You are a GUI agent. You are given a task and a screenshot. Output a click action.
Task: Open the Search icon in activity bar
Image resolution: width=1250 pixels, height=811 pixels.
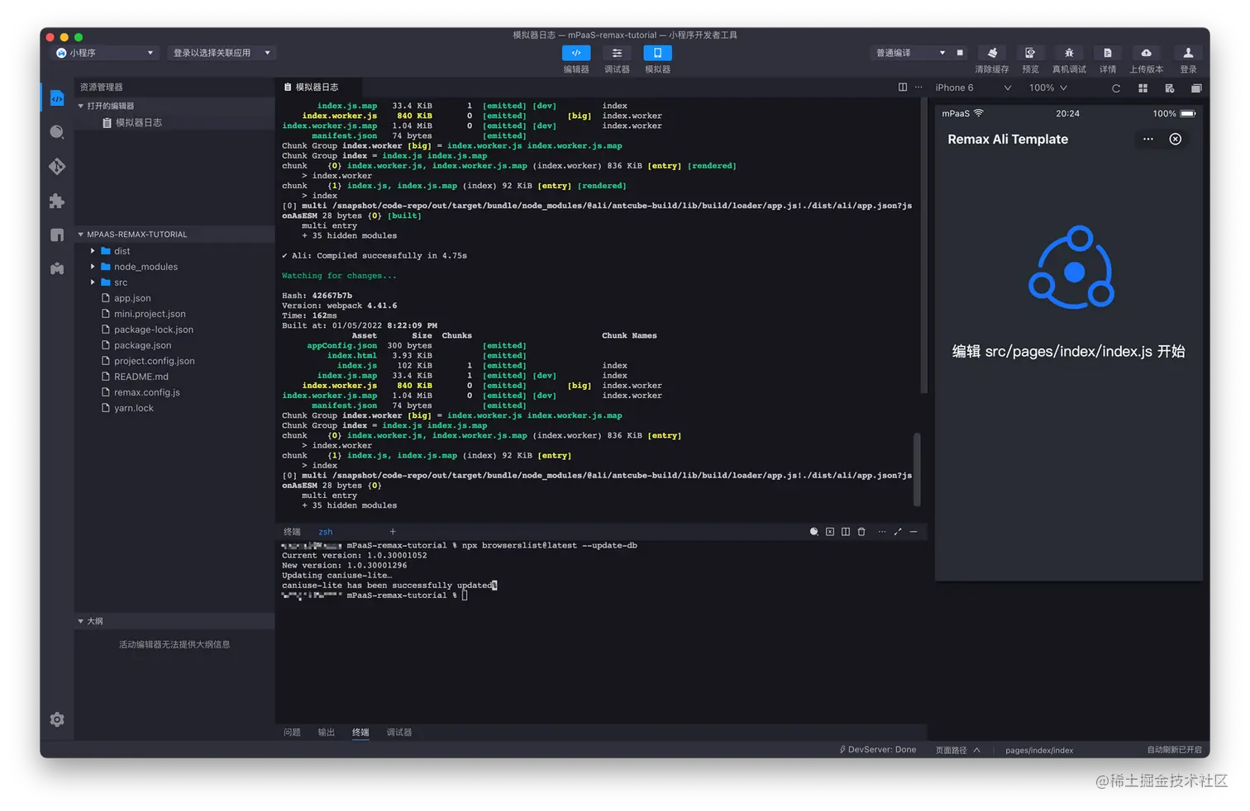(57, 132)
